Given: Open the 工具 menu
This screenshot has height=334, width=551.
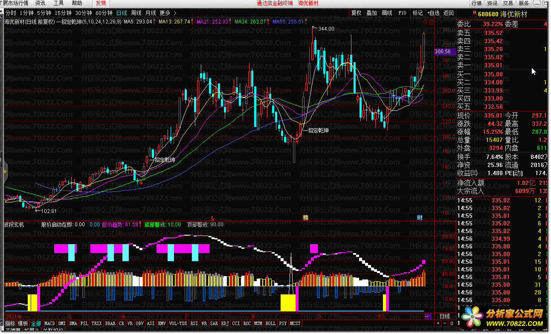Looking at the screenshot, I should click(x=58, y=3).
